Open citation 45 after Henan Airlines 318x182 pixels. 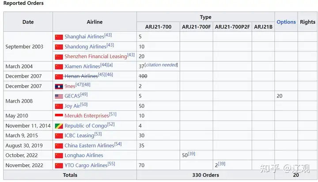102,75
